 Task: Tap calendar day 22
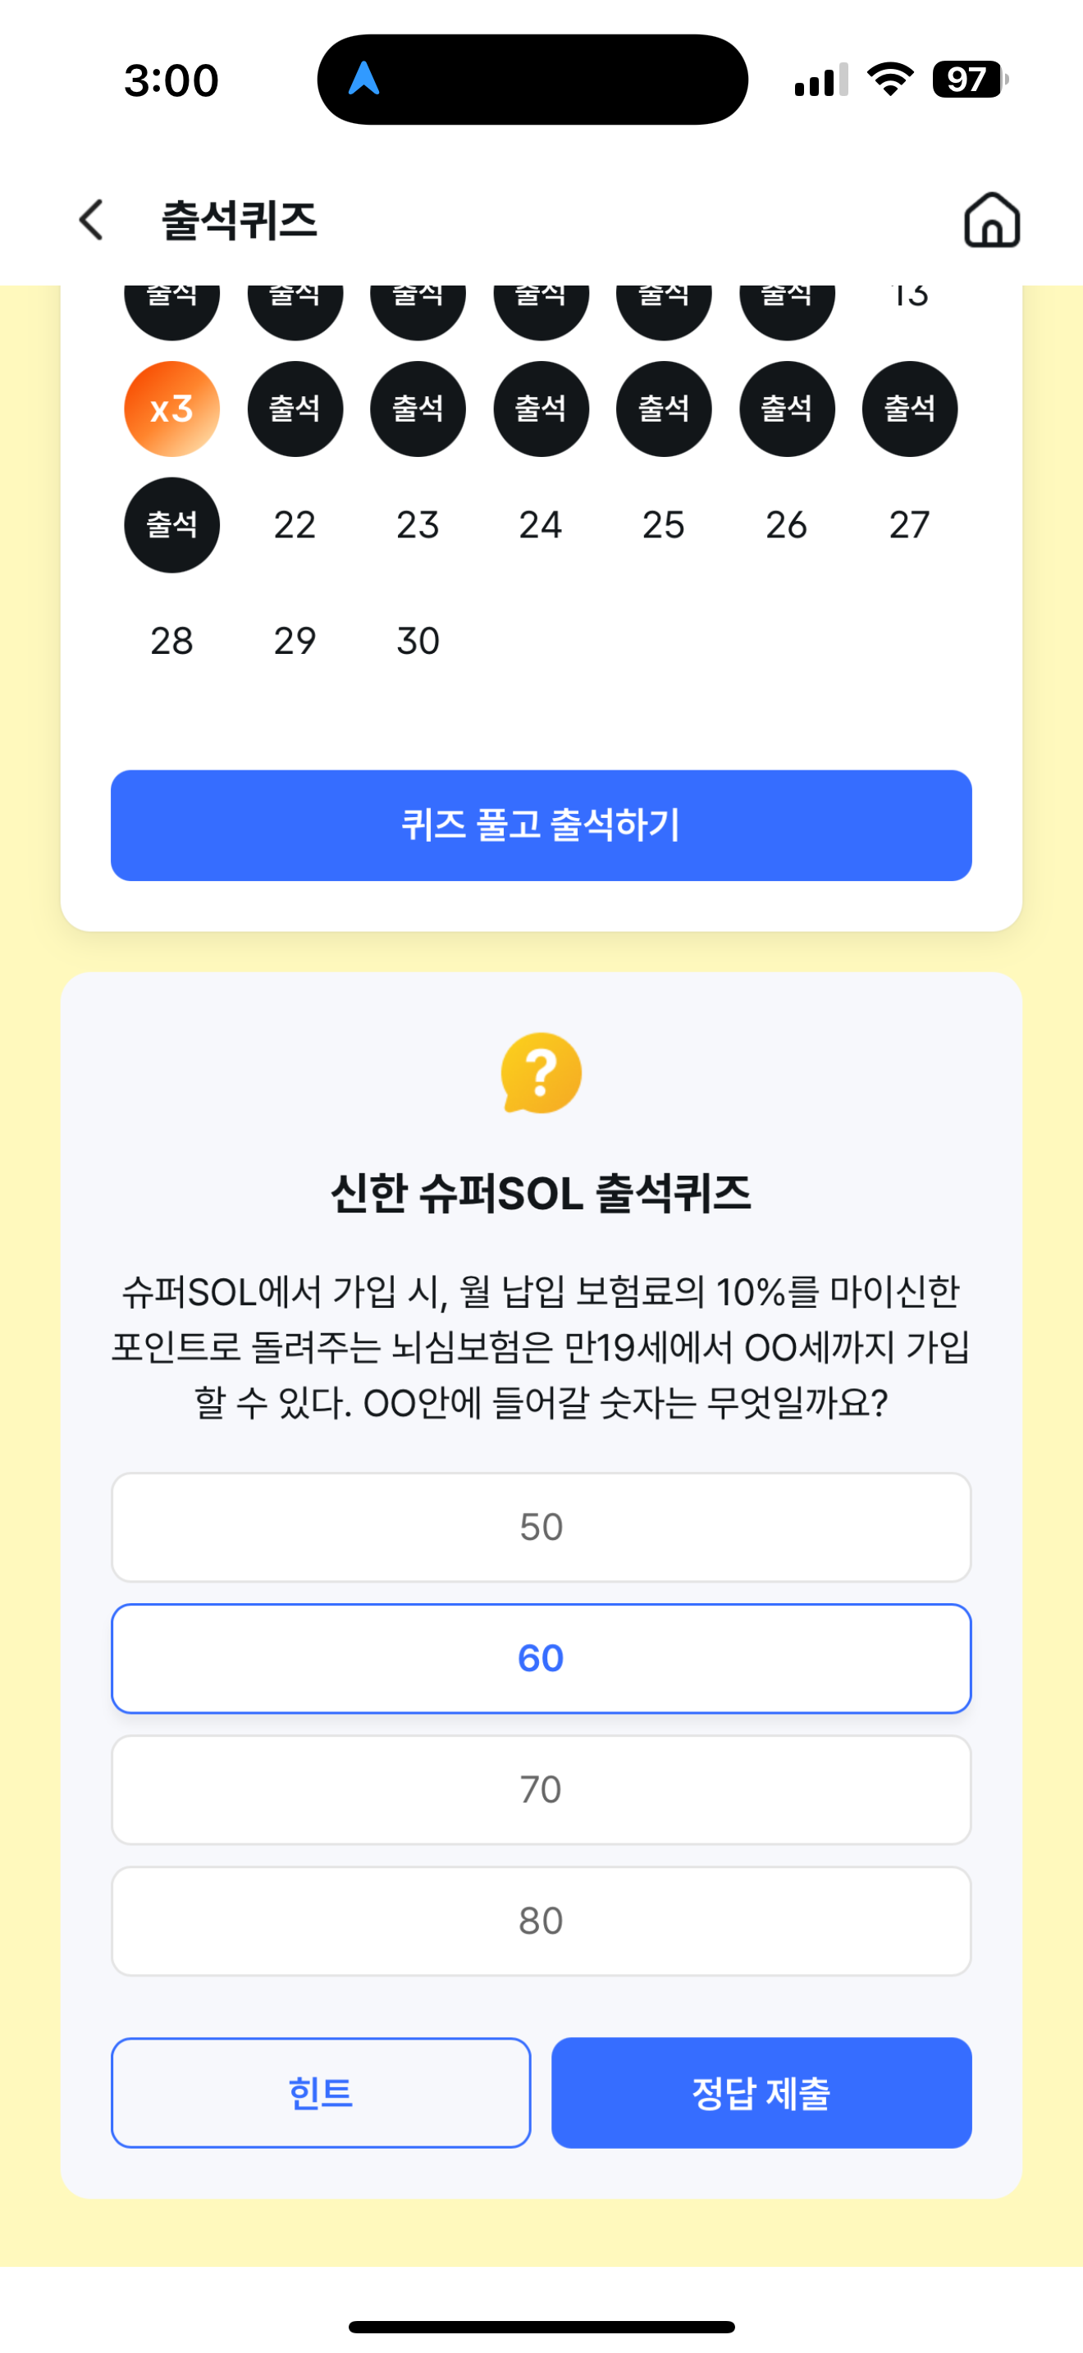[295, 524]
